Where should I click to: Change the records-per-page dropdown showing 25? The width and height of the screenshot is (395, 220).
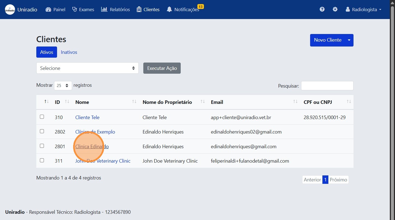pos(63,85)
